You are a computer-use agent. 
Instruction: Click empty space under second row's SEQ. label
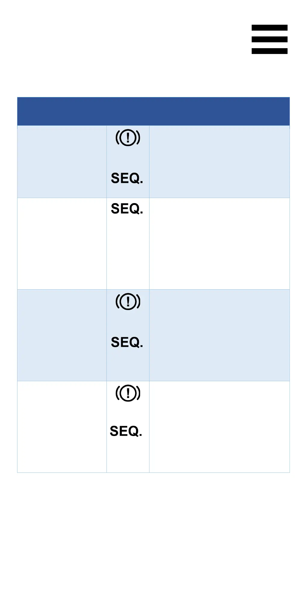(128, 253)
